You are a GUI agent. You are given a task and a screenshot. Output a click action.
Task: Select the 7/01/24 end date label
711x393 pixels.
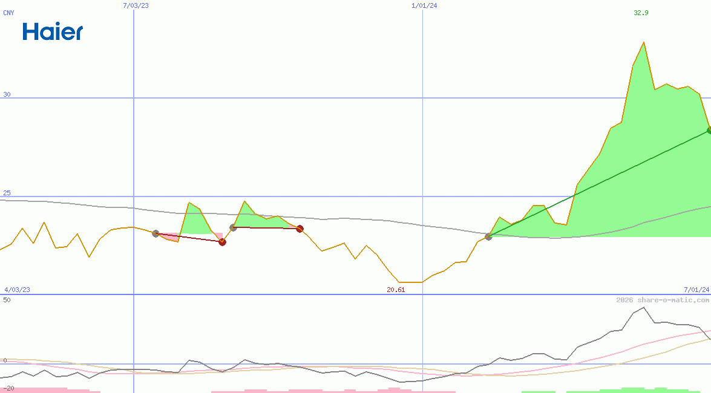coord(696,290)
